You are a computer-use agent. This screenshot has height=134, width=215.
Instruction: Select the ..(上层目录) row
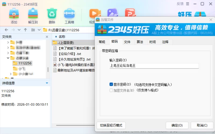(73, 43)
